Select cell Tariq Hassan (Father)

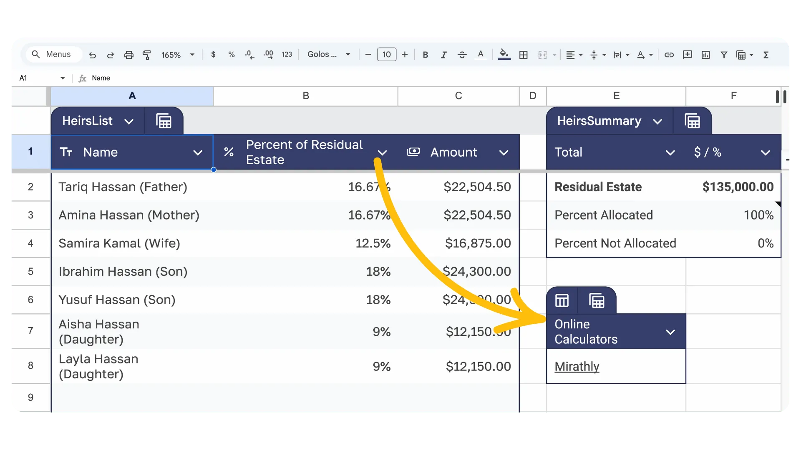pyautogui.click(x=132, y=187)
